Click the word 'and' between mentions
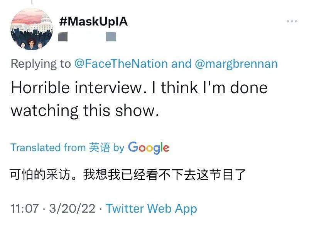 (x=181, y=64)
